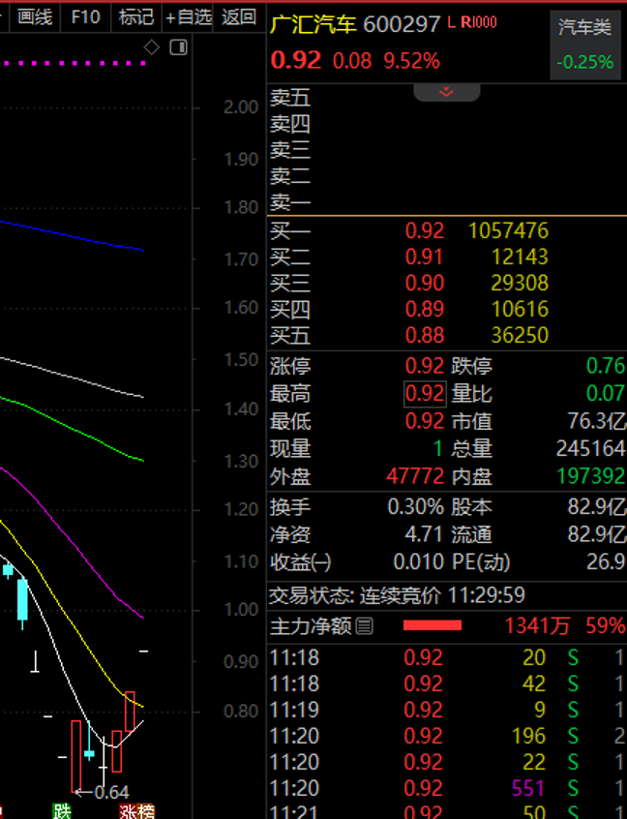Click 跌停 price 0.76
The image size is (627, 819).
pos(606,366)
